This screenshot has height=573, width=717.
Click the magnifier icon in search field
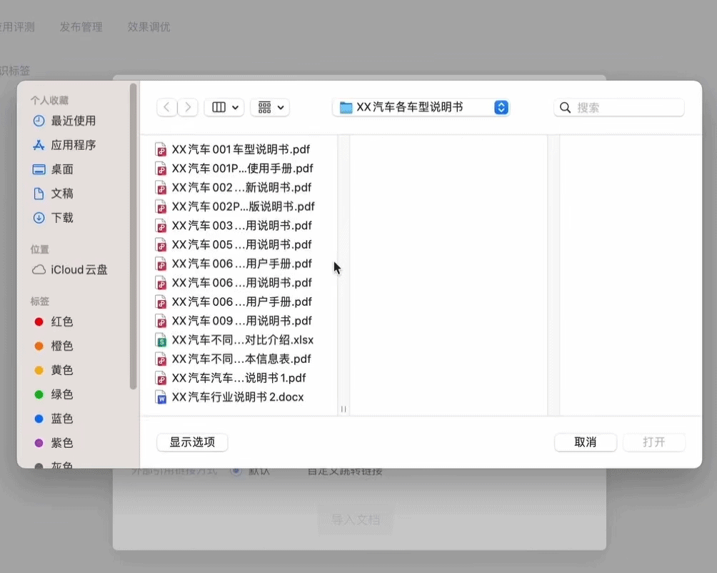pos(565,107)
